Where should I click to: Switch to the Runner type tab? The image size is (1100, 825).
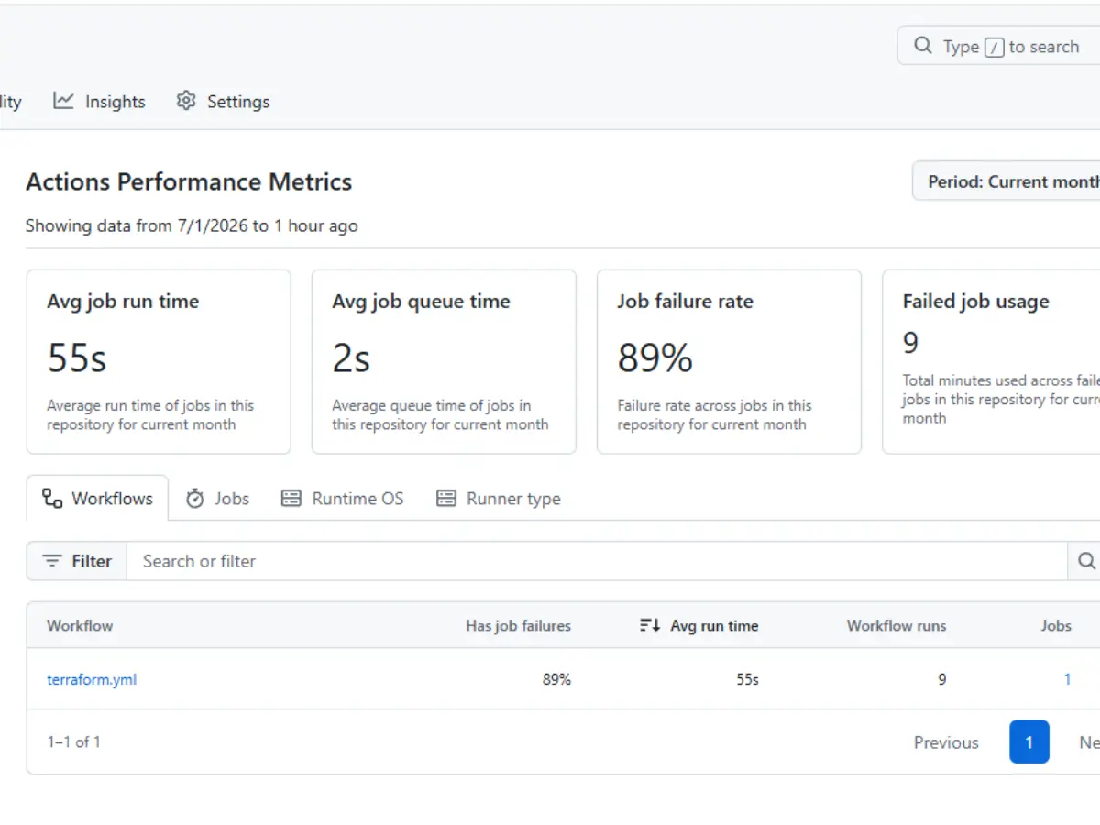(498, 499)
